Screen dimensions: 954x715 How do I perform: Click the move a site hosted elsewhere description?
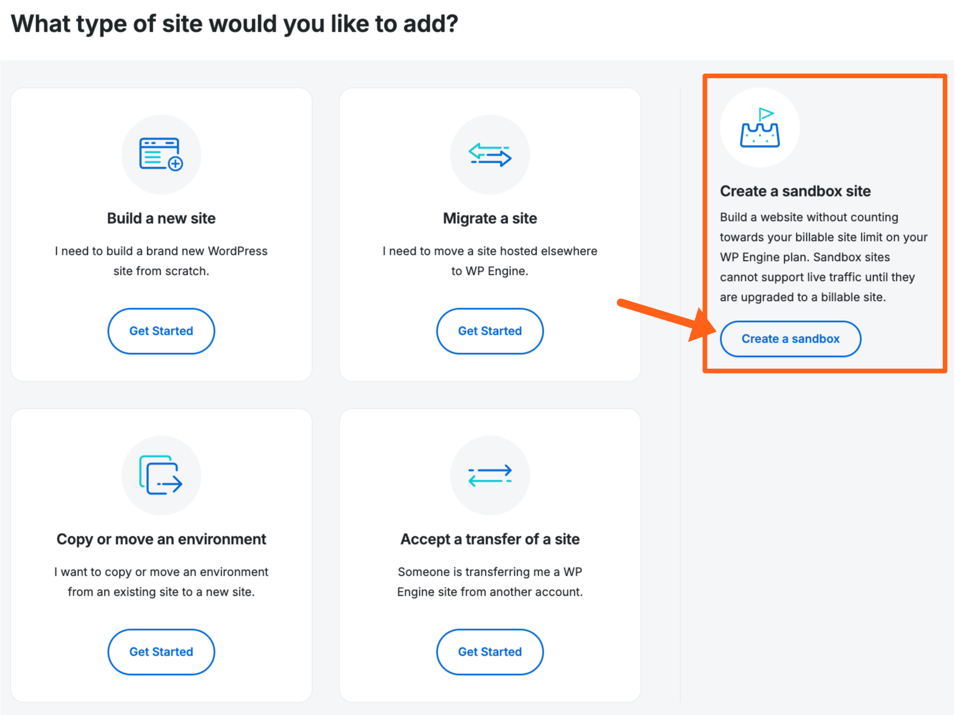point(490,261)
